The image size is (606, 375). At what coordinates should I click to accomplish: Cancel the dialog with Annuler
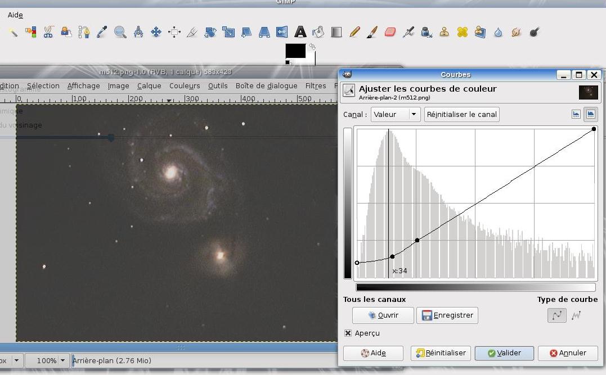[568, 353]
